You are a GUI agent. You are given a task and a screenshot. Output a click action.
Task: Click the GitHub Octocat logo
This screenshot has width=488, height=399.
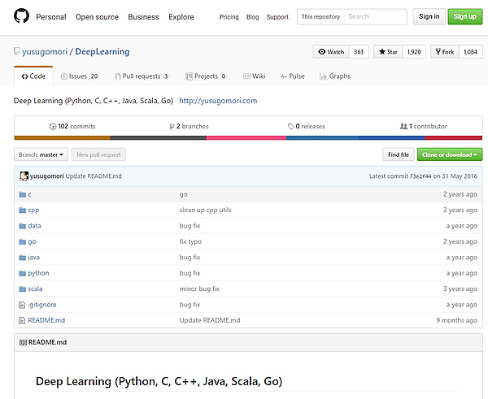click(21, 16)
